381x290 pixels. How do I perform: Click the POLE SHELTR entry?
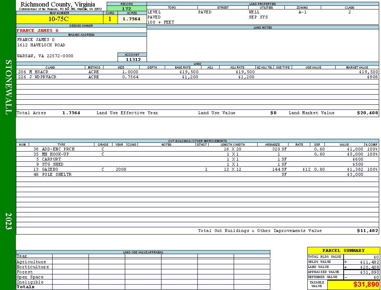click(57, 174)
